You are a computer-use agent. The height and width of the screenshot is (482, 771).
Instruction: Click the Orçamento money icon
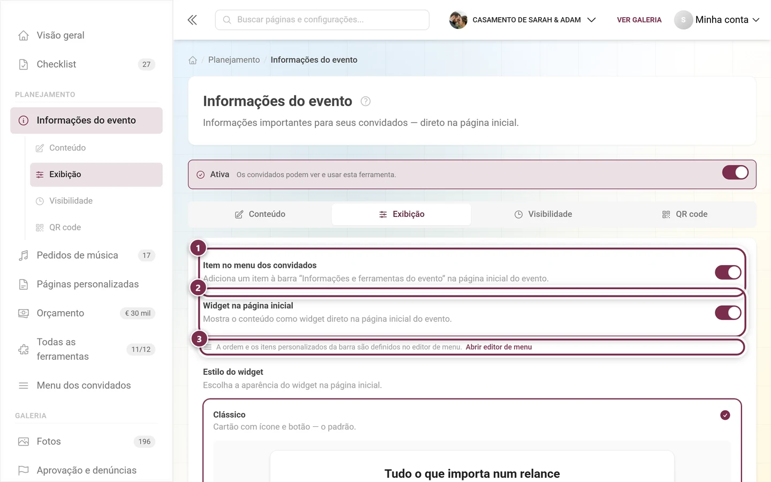(24, 313)
